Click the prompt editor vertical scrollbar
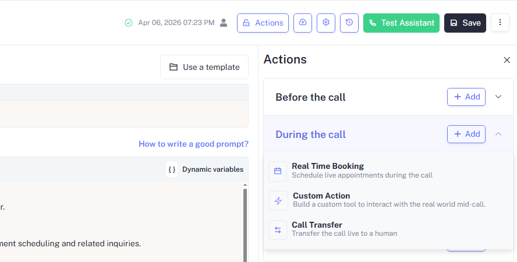The width and height of the screenshot is (517, 262). pos(245,215)
